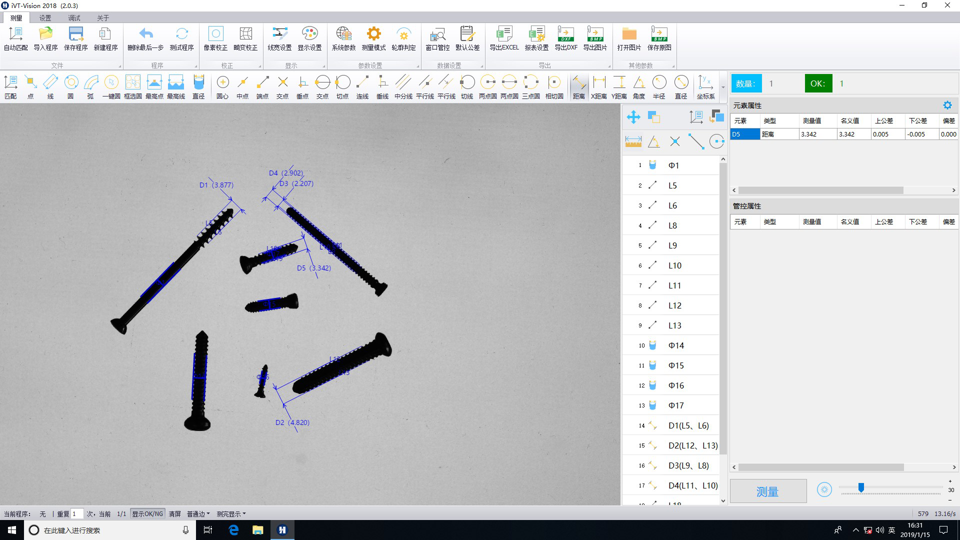Viewport: 960px width, 540px height.
Task: Expand the tool ribbon overflow arrow
Action: (x=723, y=87)
